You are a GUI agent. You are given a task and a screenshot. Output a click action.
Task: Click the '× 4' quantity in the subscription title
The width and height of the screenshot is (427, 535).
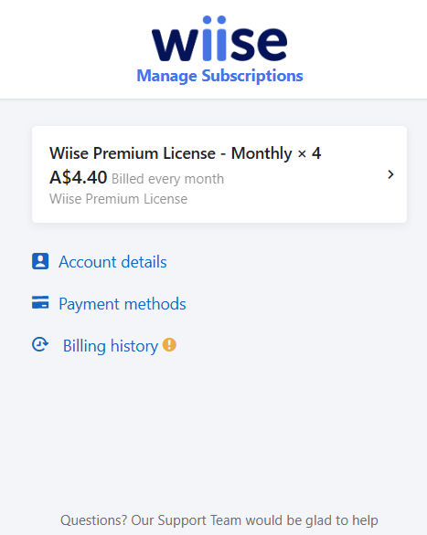309,153
